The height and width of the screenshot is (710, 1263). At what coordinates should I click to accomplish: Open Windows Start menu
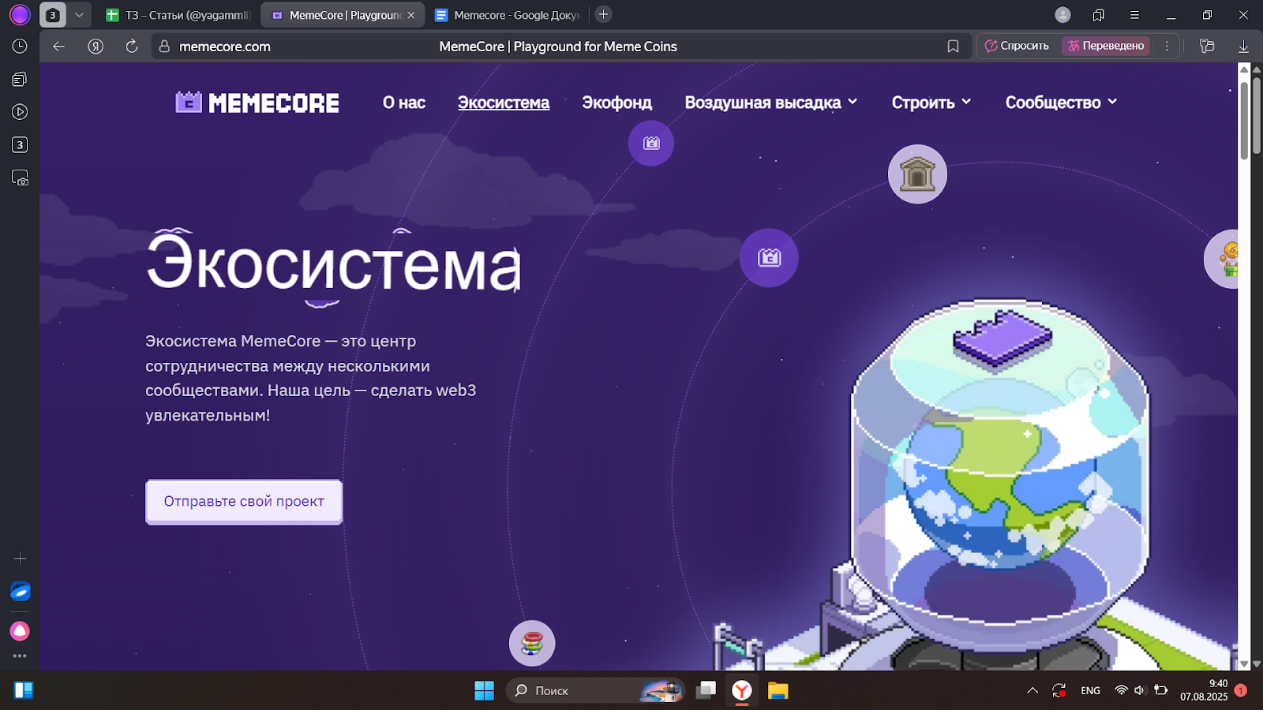point(484,691)
